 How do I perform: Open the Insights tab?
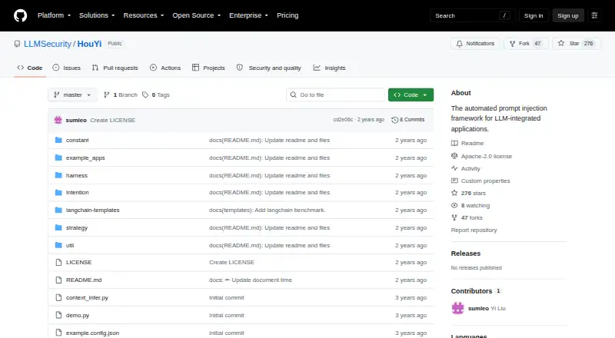330,68
